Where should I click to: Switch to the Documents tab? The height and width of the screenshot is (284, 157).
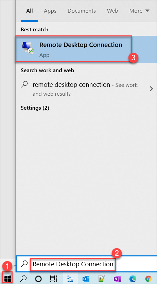pos(82,11)
